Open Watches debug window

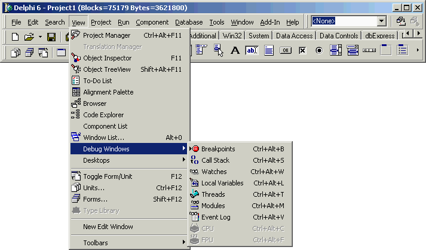pos(240,172)
